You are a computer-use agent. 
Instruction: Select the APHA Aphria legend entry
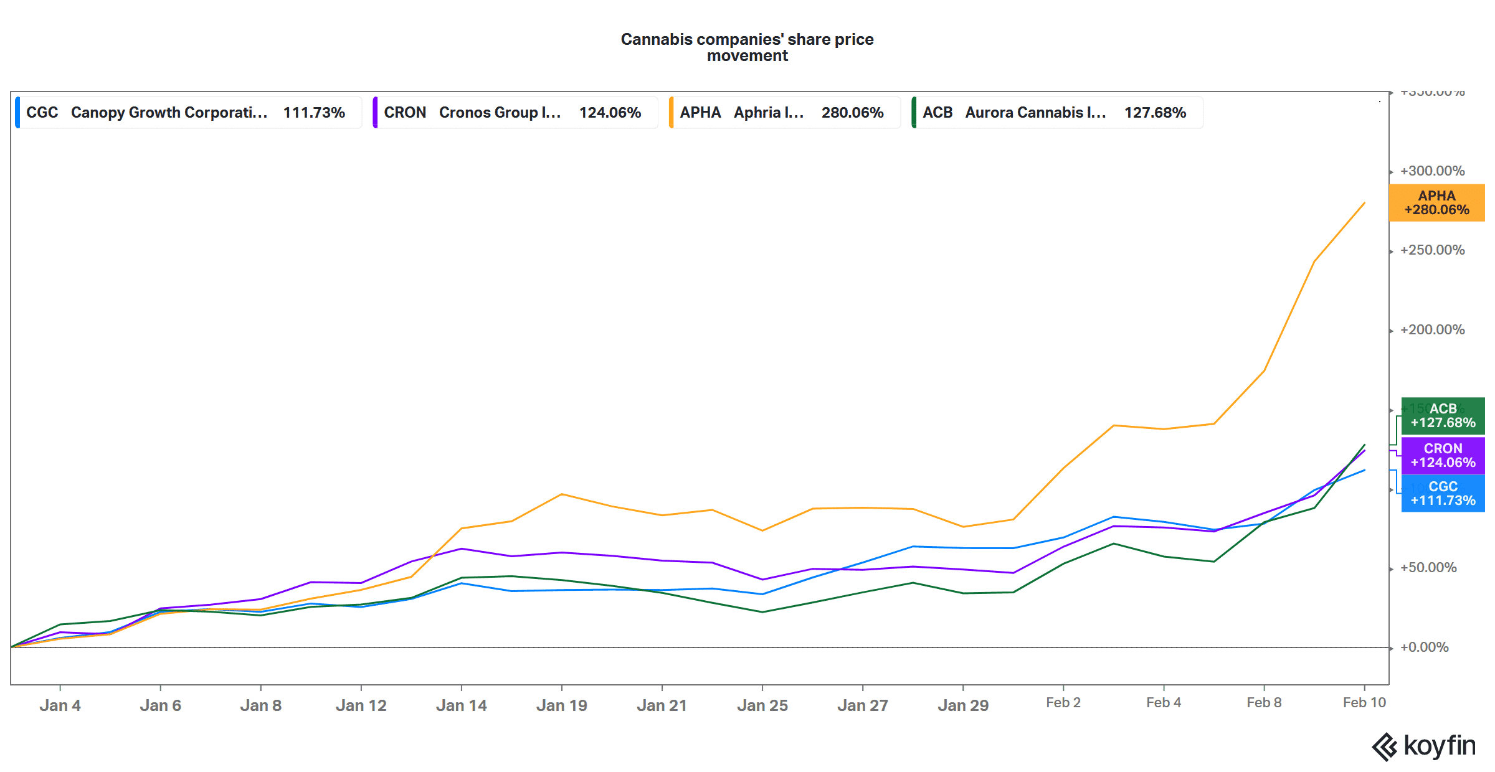tap(785, 113)
